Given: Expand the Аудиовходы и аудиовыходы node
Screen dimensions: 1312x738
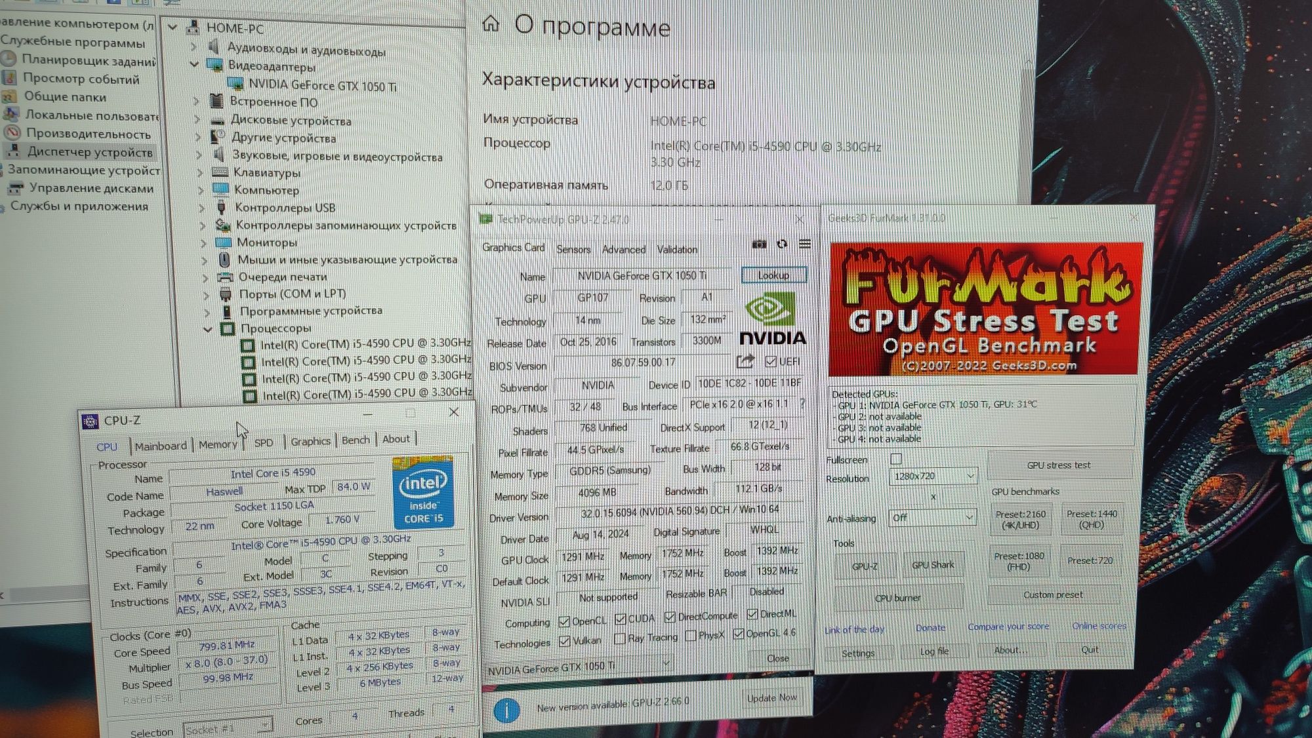Looking at the screenshot, I should (194, 47).
